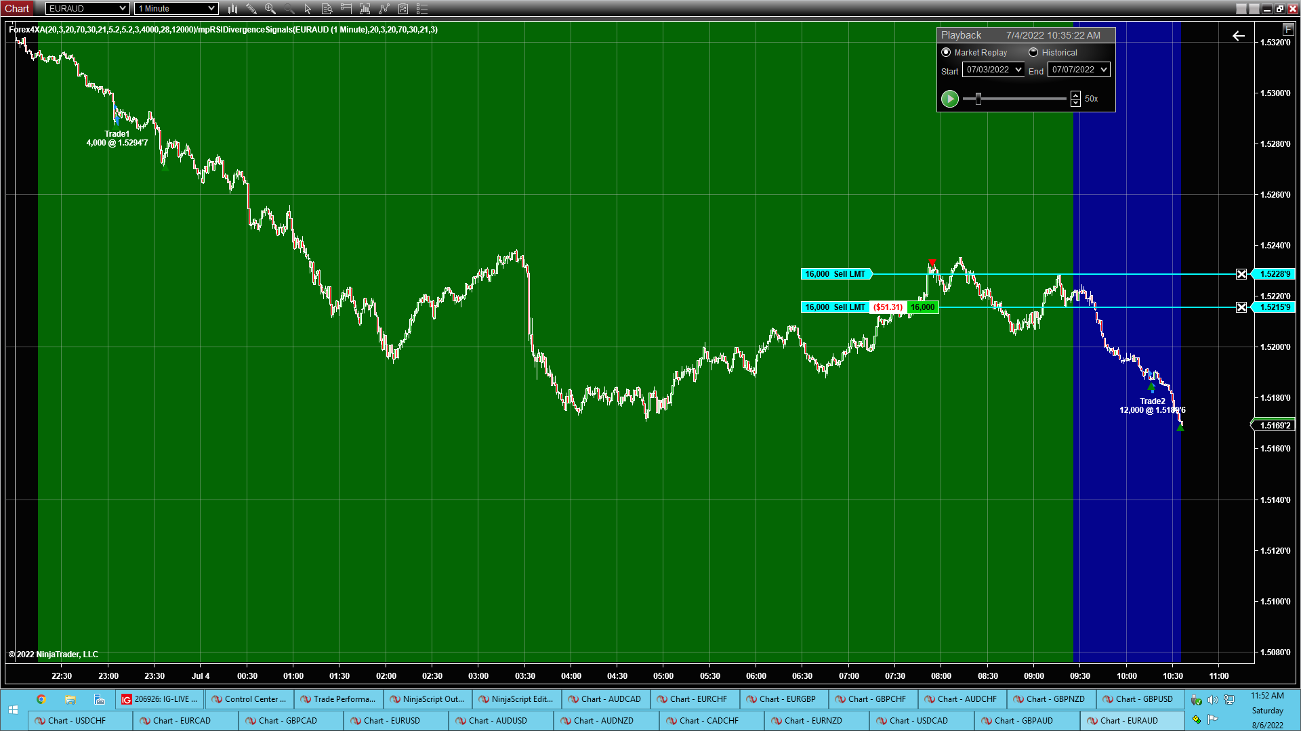Select Market Replay radio button
1301x731 pixels.
coord(946,52)
